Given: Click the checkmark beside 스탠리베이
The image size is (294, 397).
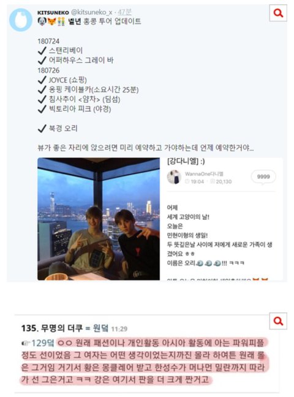Looking at the screenshot, I should pos(42,51).
